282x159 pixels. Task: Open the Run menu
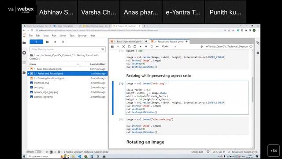click(x=54, y=36)
